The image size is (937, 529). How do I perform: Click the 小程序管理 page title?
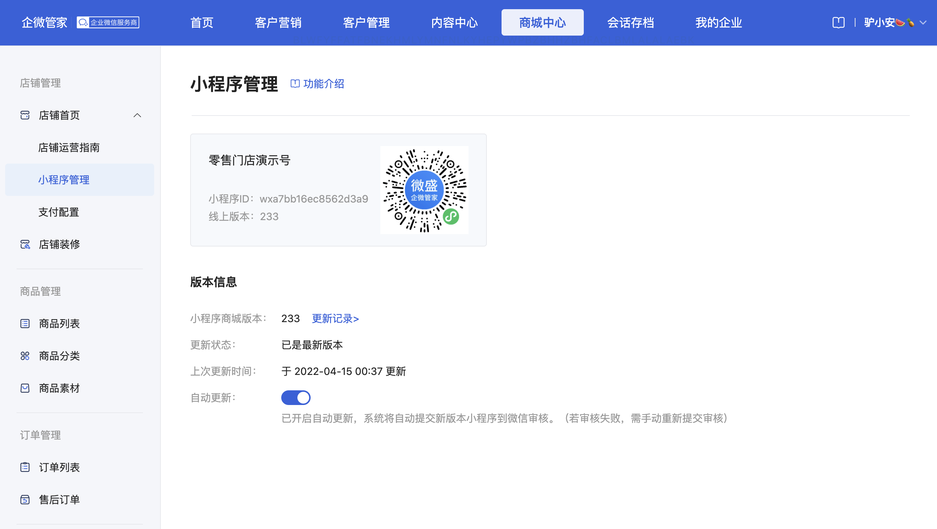click(x=234, y=84)
